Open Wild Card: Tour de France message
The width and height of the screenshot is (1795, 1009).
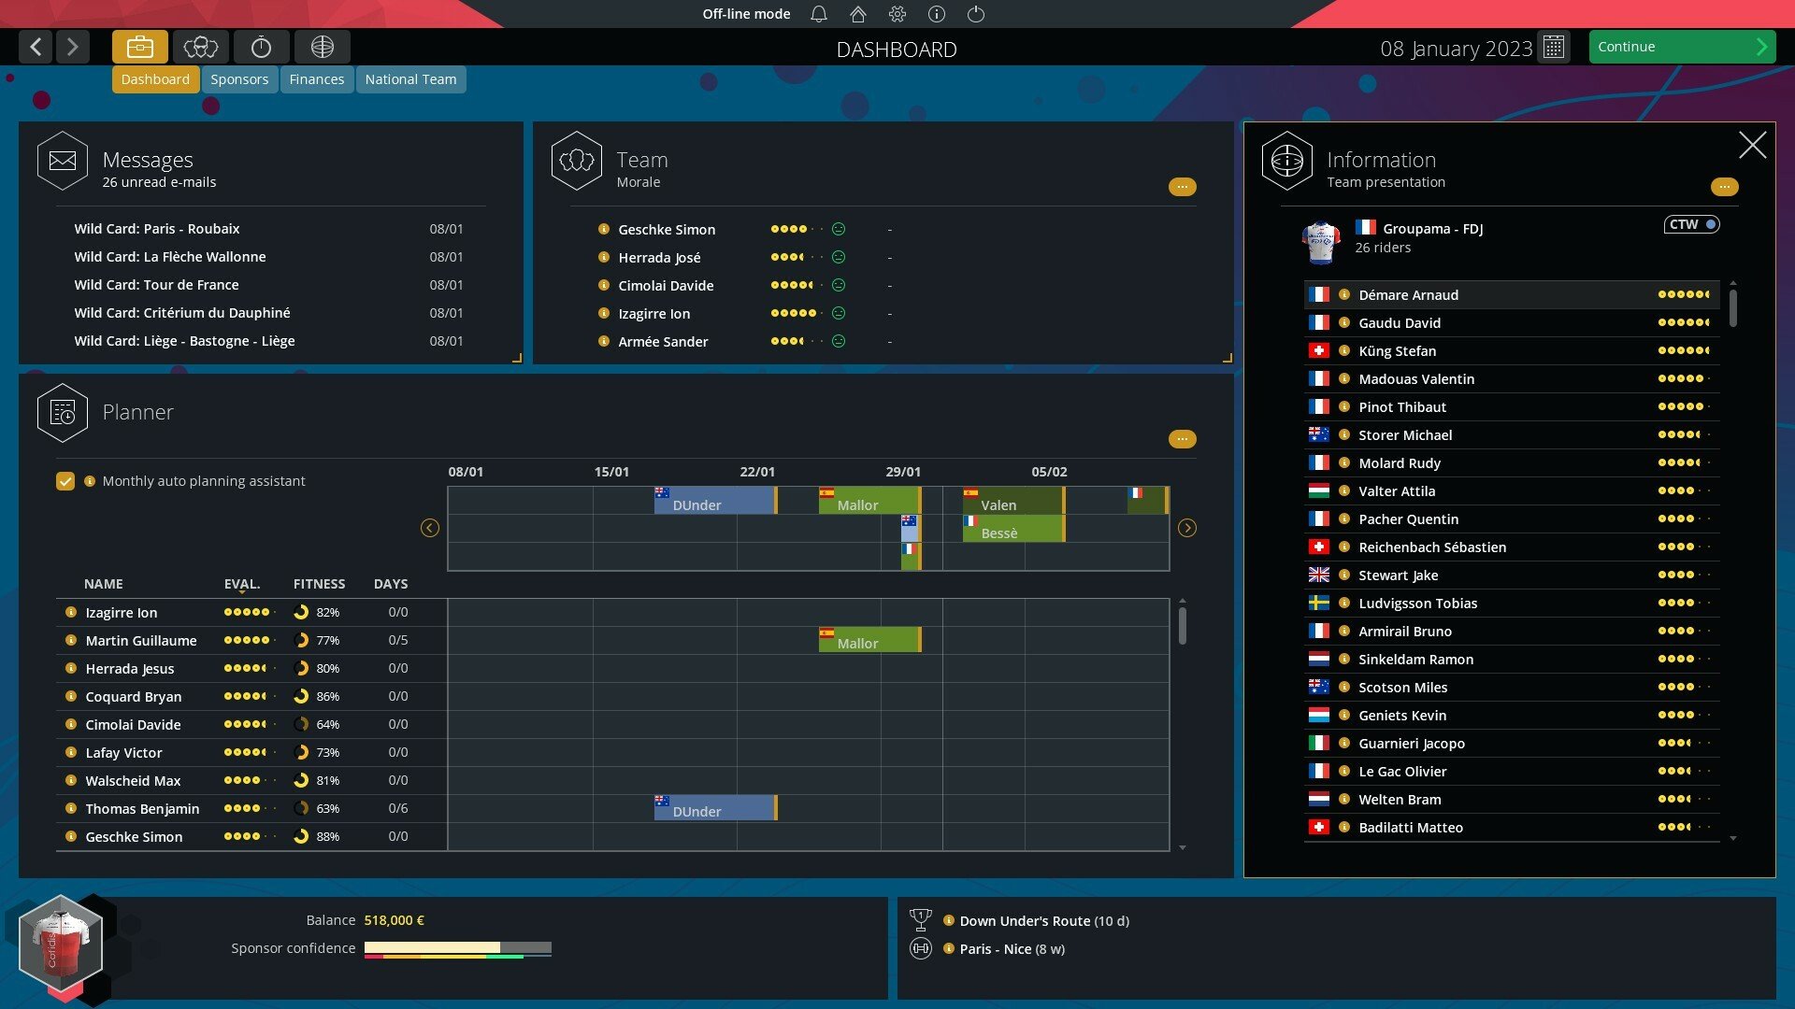(156, 285)
